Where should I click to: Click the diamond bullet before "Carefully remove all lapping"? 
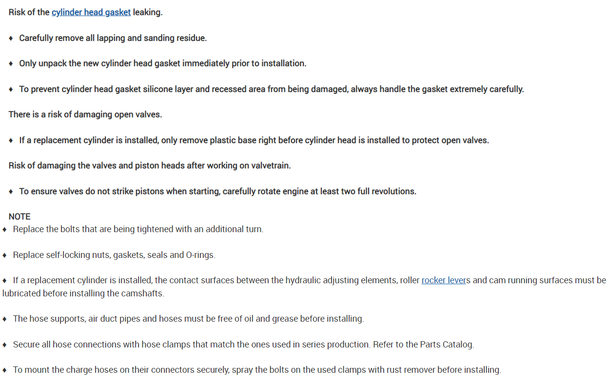tap(11, 38)
